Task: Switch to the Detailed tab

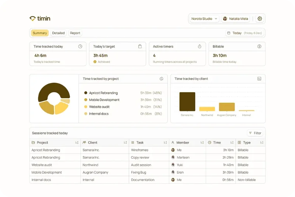Action: click(58, 33)
